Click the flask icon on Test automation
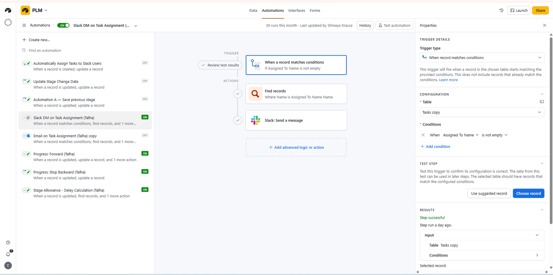Screen dimensions: 553x275 [380, 25]
